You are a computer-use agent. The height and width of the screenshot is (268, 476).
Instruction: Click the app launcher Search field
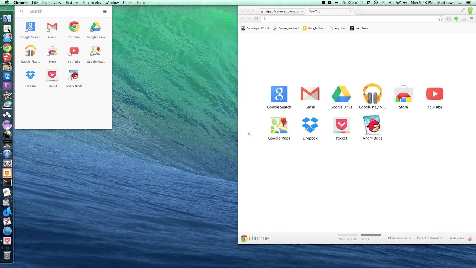click(63, 11)
